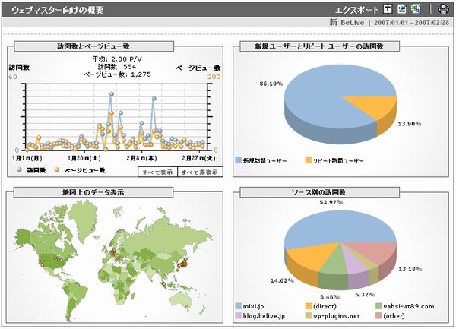Click the second tall blue peak in February
Viewport: 456px width, 329px height.
coord(154,99)
